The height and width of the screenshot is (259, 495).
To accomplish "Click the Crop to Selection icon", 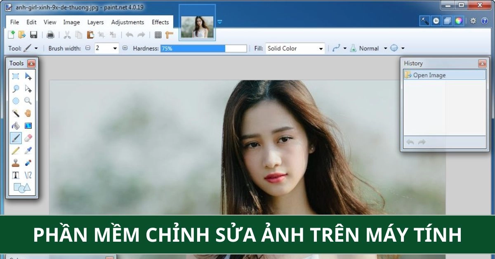I will pyautogui.click(x=101, y=35).
